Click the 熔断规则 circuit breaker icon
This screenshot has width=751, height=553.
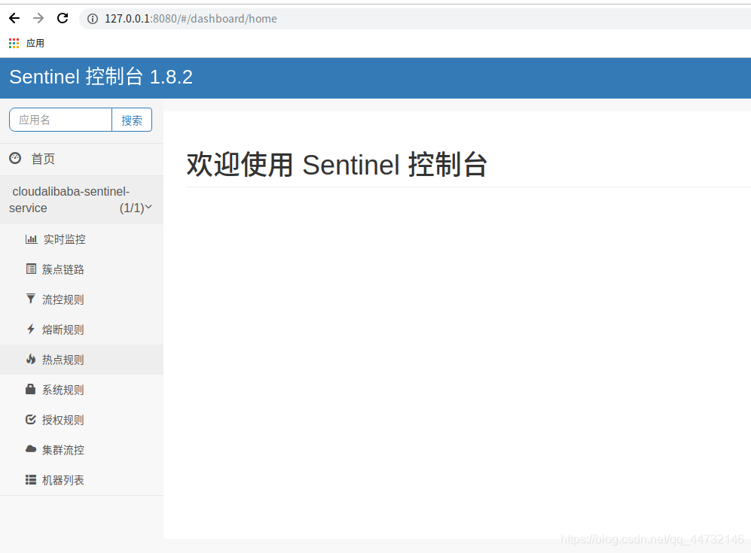[x=30, y=329]
